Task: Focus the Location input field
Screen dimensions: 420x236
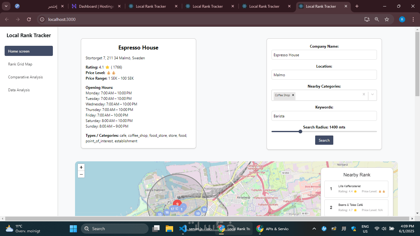Action: 324,75
